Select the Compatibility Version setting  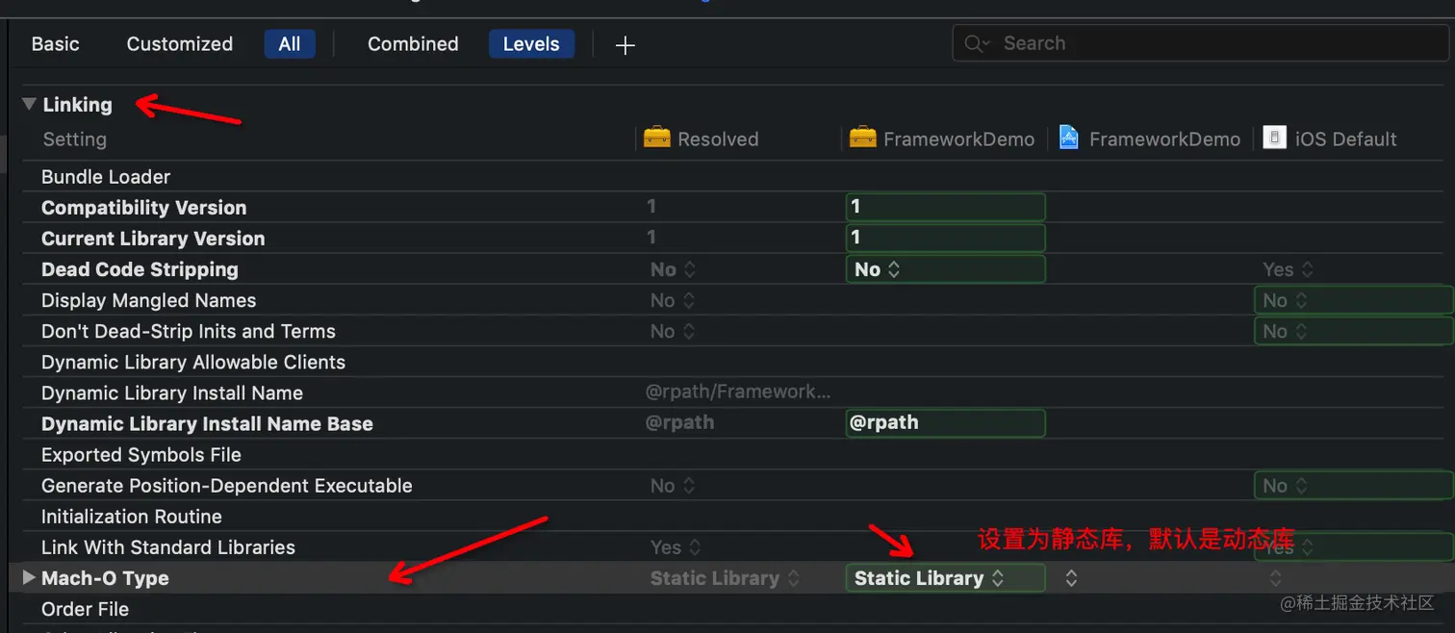pos(143,208)
